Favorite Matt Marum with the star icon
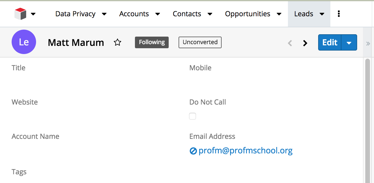 (x=117, y=42)
